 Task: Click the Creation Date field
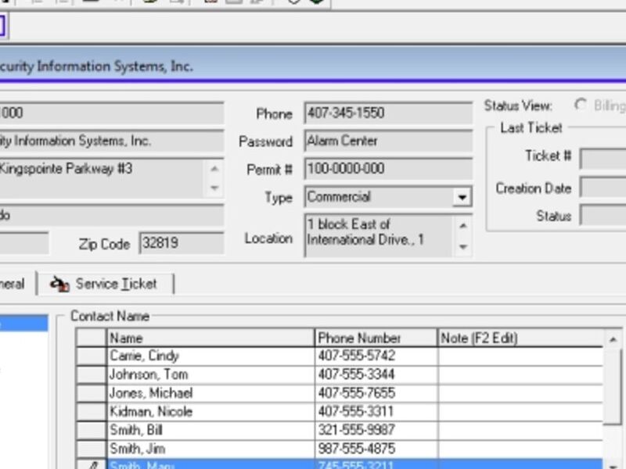(603, 187)
